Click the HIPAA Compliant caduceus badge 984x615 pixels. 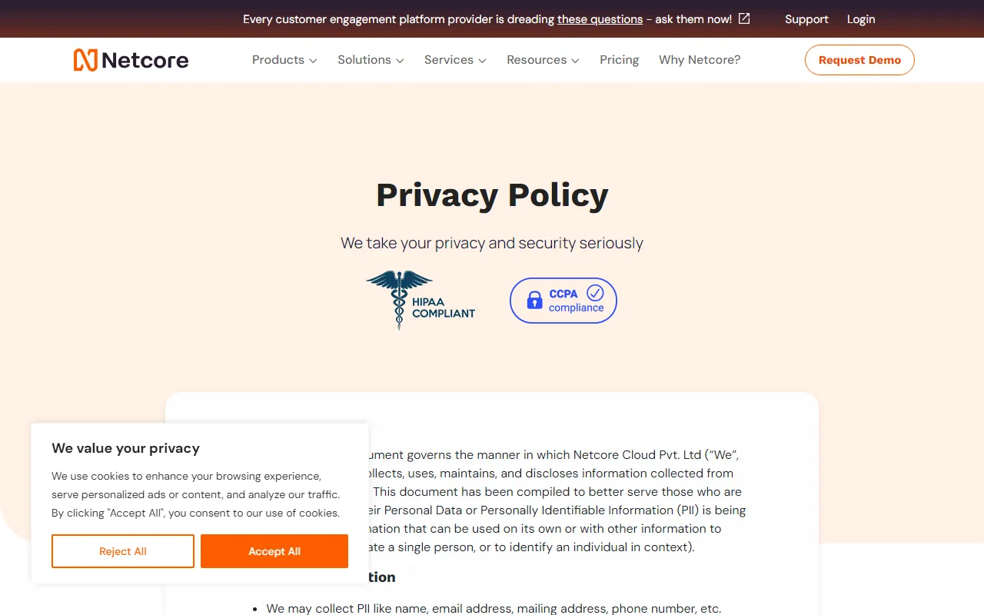pyautogui.click(x=421, y=301)
